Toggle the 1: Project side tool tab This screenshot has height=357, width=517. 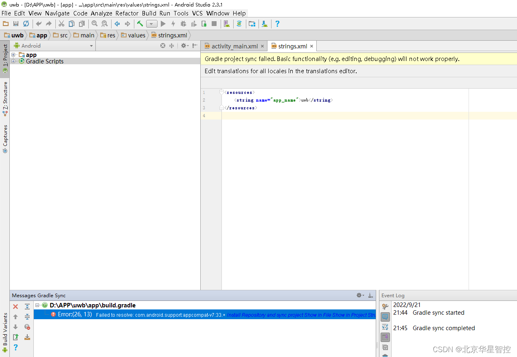pyautogui.click(x=5, y=58)
